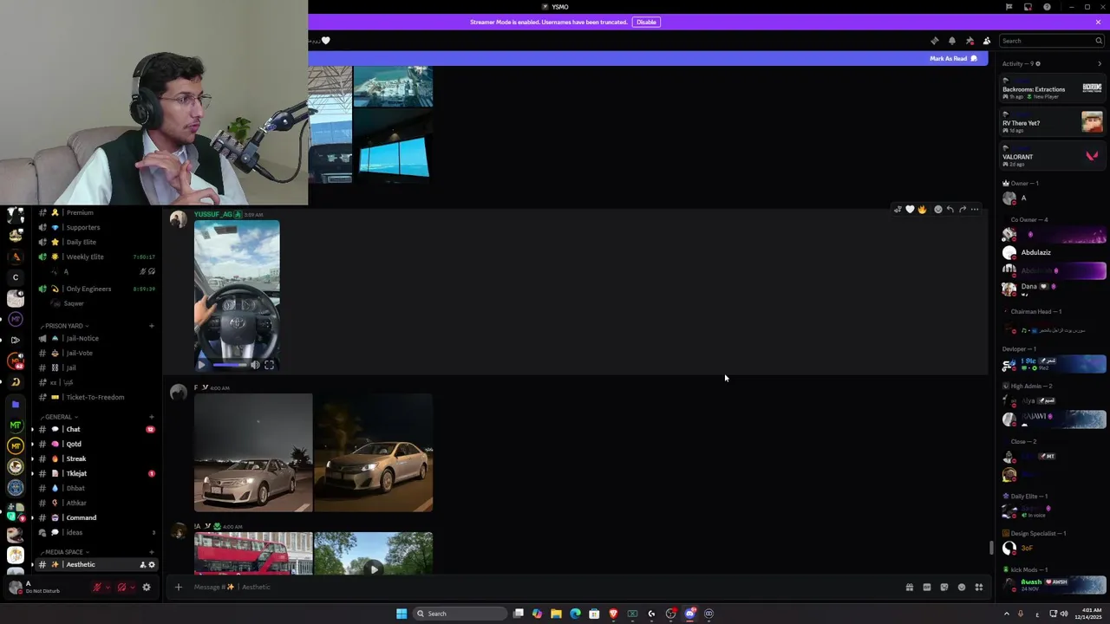Open the Command channel

click(95, 517)
